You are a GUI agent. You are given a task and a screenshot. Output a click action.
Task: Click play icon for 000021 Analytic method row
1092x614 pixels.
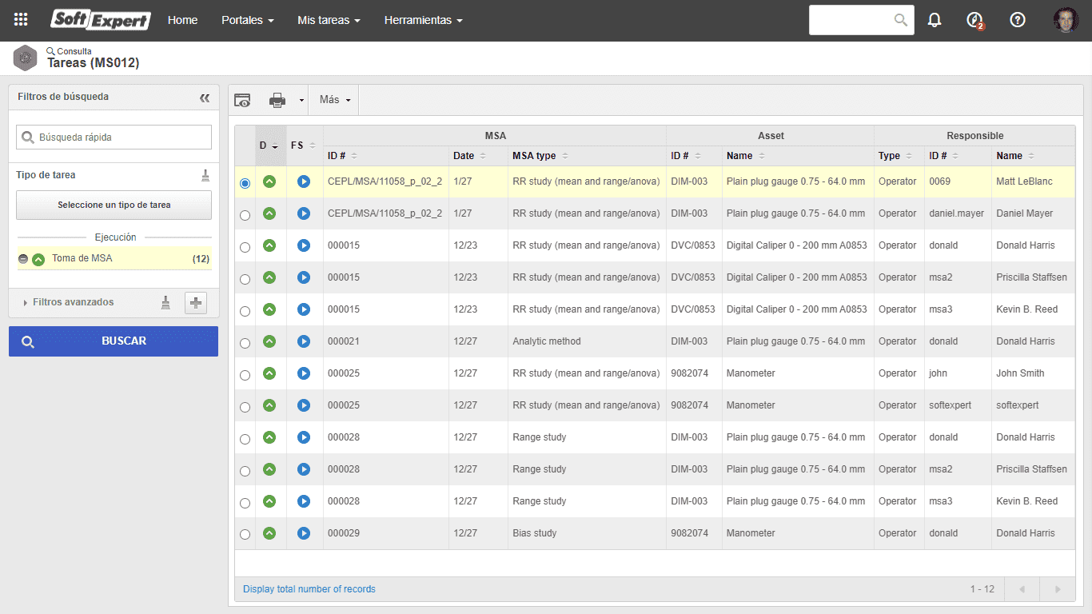pos(303,341)
